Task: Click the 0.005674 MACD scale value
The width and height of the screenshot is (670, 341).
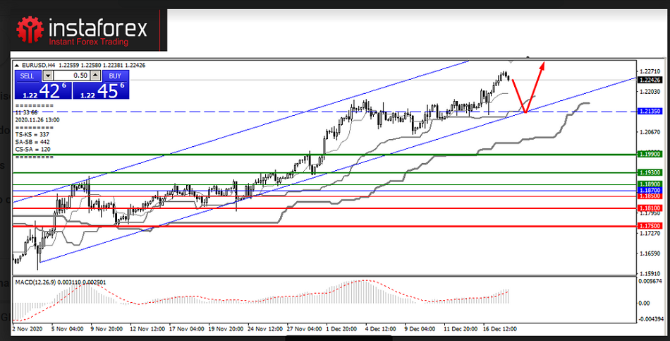Action: click(x=651, y=281)
